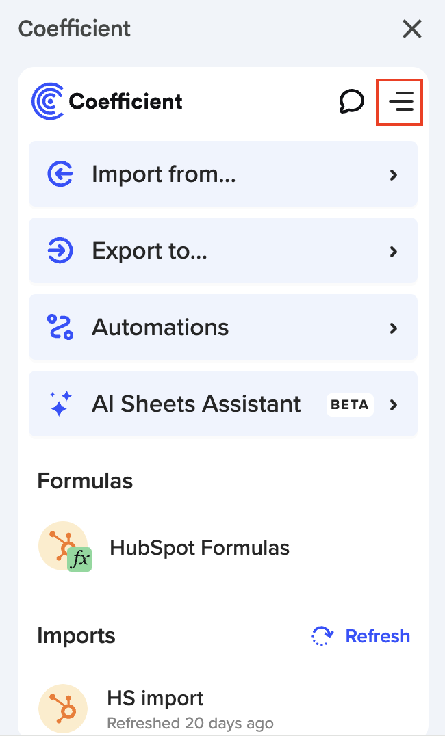Viewport: 445px width, 736px height.
Task: Click the Refresh link beside Imports
Action: coord(377,636)
